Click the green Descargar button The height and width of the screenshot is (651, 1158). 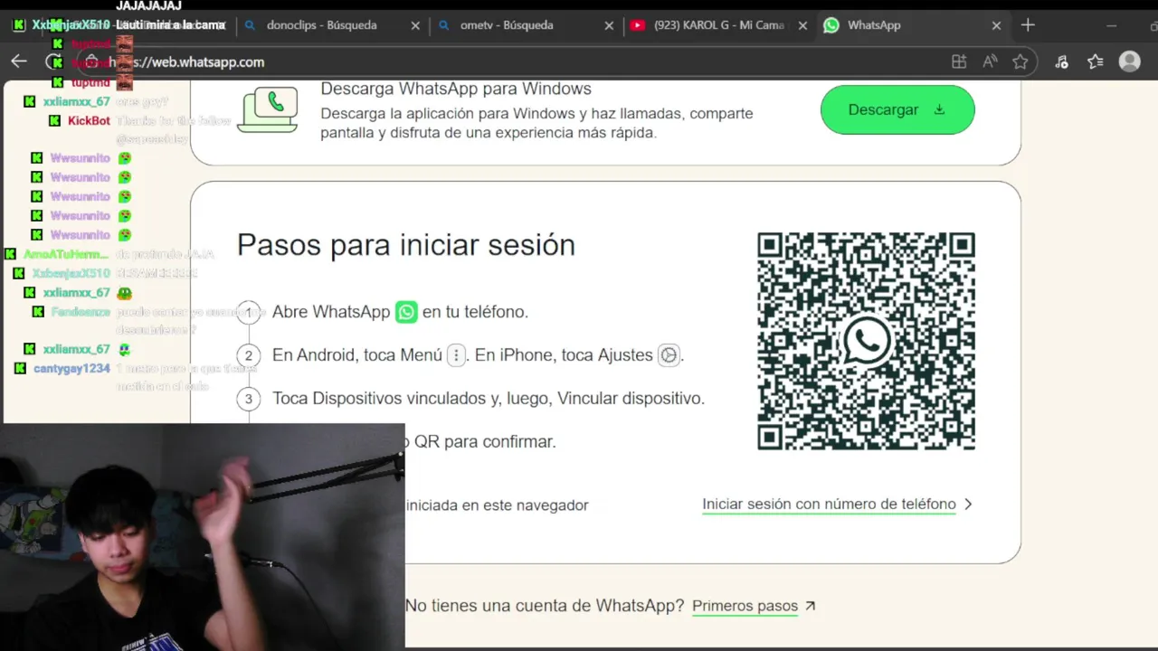(897, 109)
